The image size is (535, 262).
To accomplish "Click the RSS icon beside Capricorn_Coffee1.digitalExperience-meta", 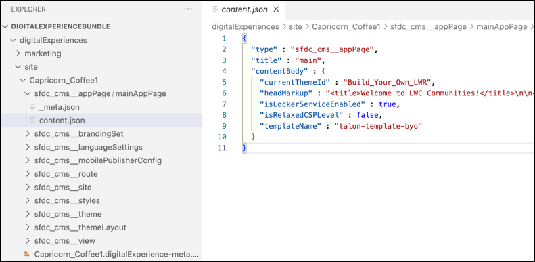I will tap(27, 254).
